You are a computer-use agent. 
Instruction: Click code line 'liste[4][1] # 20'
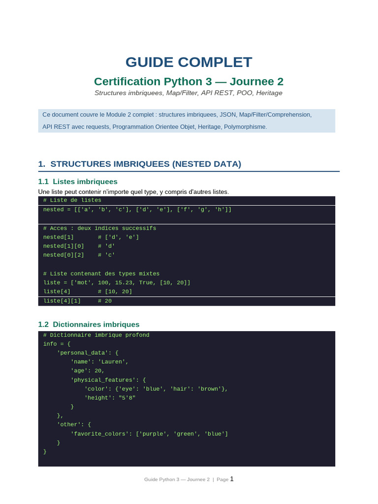[x=77, y=301]
